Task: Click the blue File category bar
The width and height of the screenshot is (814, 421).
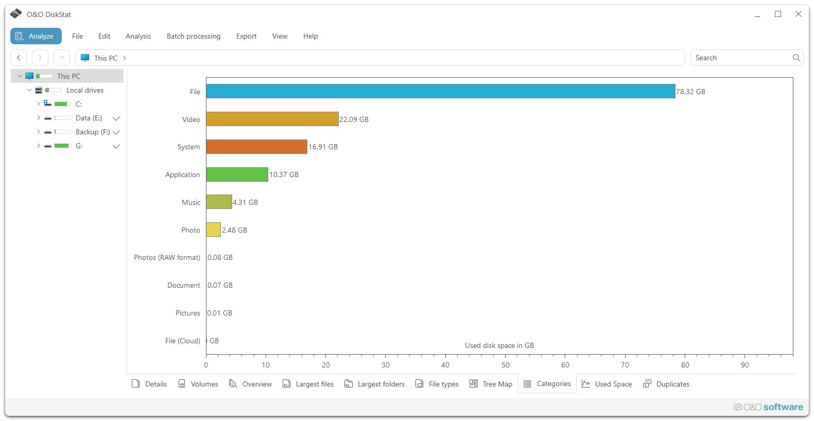Action: point(441,91)
